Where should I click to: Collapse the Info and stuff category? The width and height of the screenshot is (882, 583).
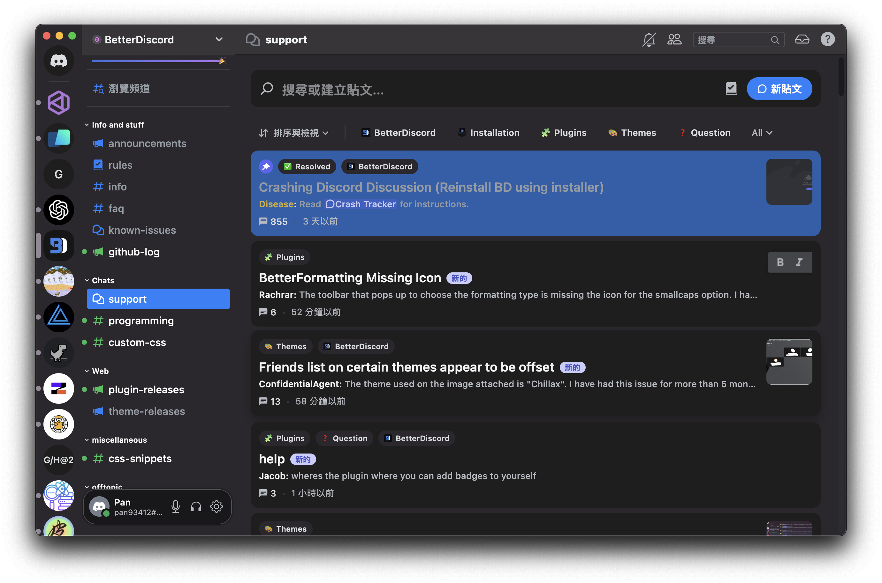(x=117, y=125)
